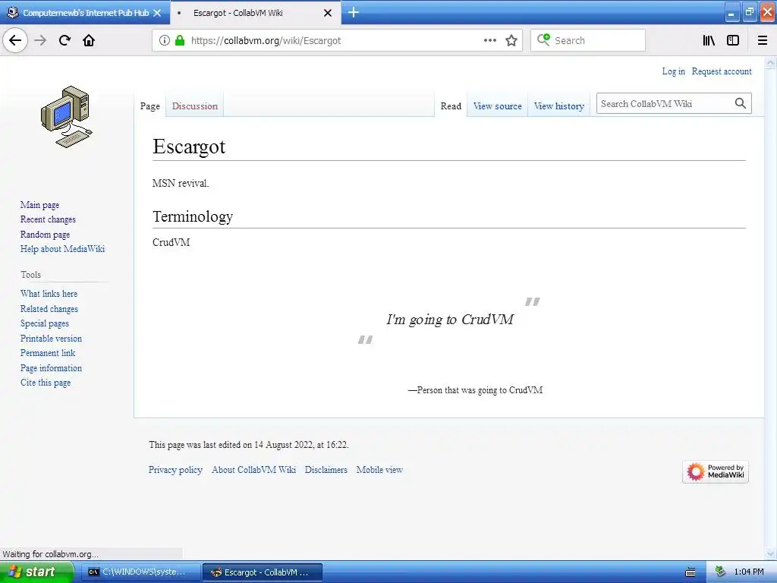
Task: Go back with the browser back arrow
Action: (x=15, y=40)
